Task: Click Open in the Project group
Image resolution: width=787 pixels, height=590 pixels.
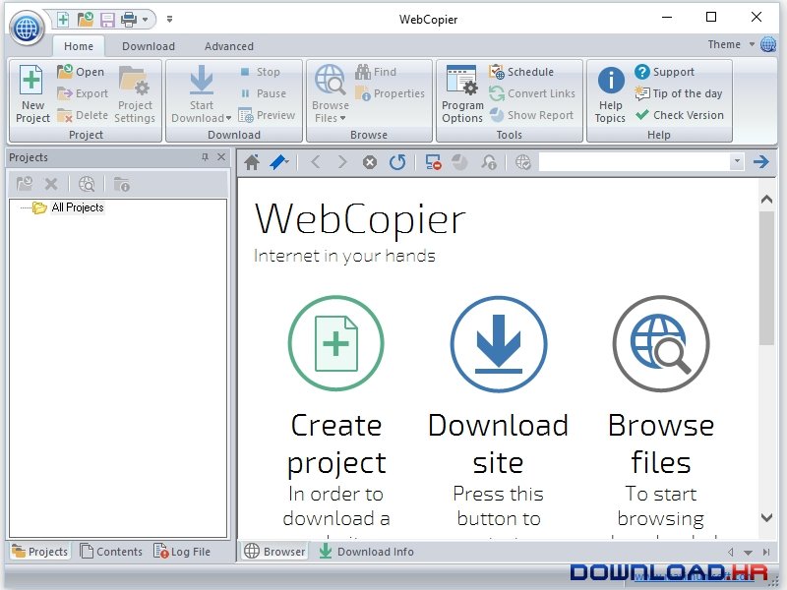Action: (81, 72)
